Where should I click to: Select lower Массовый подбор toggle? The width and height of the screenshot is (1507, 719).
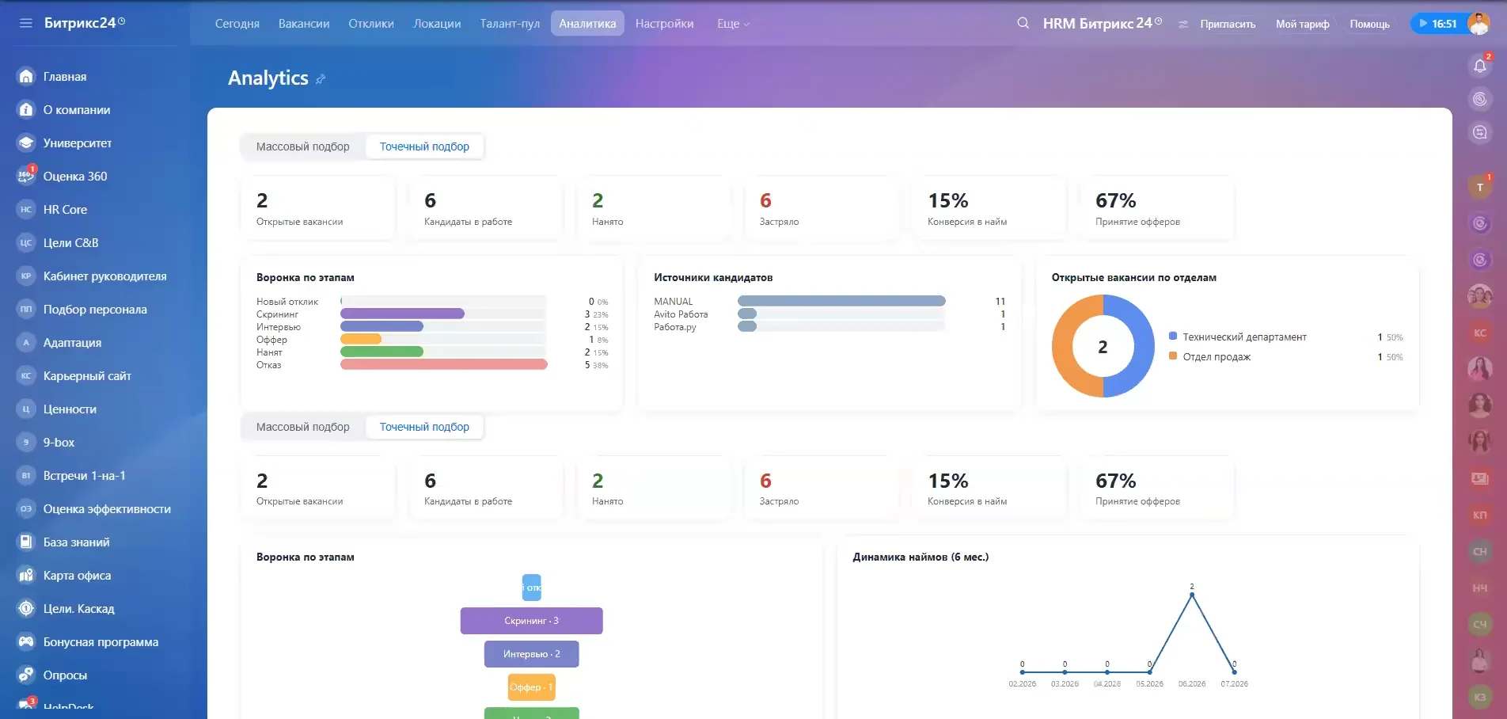pos(302,427)
